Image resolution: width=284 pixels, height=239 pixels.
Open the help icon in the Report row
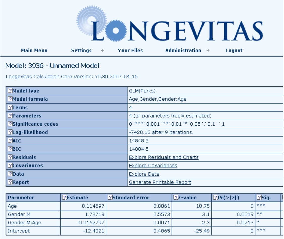10,182
